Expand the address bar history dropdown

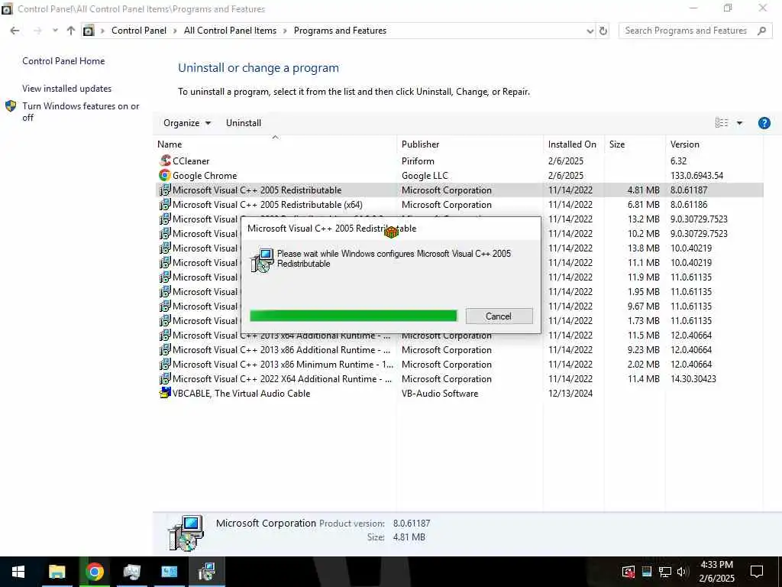coord(590,31)
